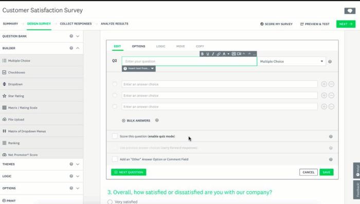The width and height of the screenshot is (360, 204).
Task: Click the green Next Question button
Action: (129, 172)
